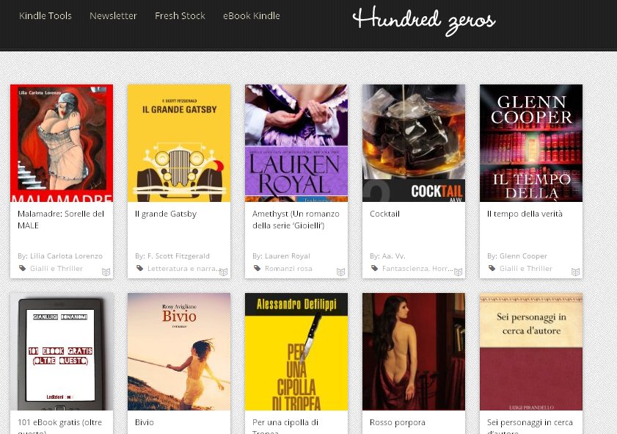
Task: Click the tag icon next to Fantascienza, Horr…
Action: (x=374, y=268)
